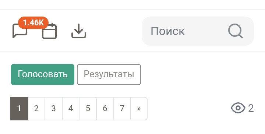The image size is (265, 134).
Task: Click the empty gray area of the search bar
Action: click(206, 31)
